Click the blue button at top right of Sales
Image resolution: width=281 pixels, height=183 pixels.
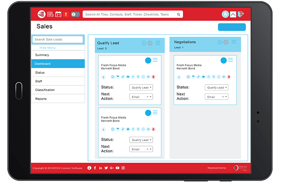click(x=232, y=27)
